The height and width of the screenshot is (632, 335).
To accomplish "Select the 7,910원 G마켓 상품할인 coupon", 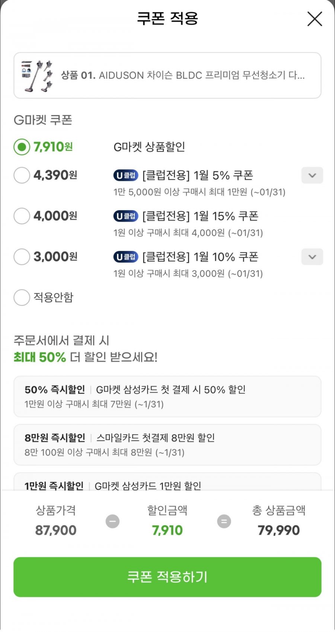I will (22, 147).
